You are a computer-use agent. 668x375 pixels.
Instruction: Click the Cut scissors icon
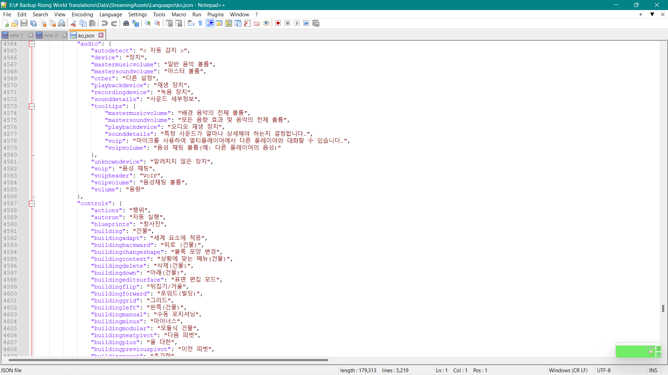coord(73,23)
